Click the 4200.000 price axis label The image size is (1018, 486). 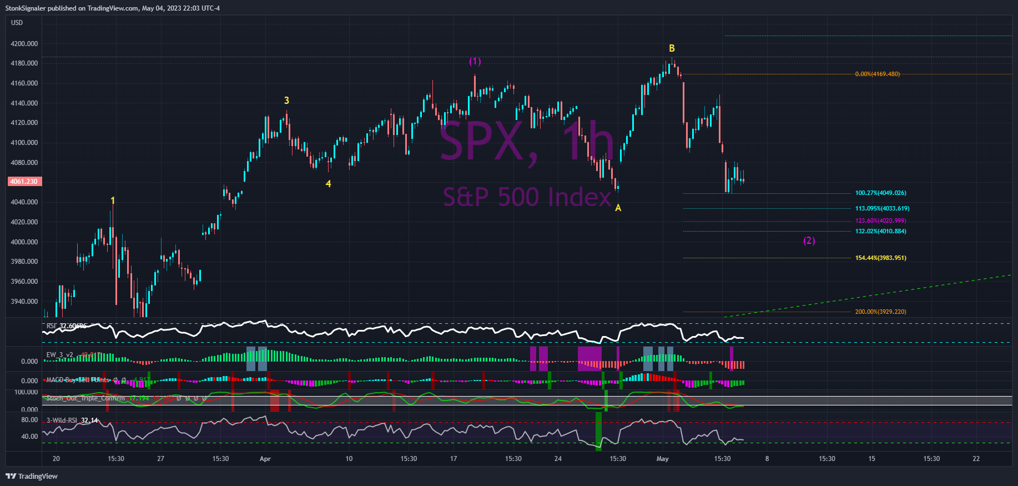24,44
